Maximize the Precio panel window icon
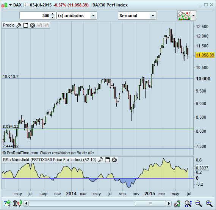 pos(25,25)
